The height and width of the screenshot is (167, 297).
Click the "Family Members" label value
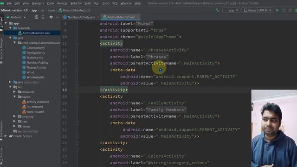click(x=166, y=110)
